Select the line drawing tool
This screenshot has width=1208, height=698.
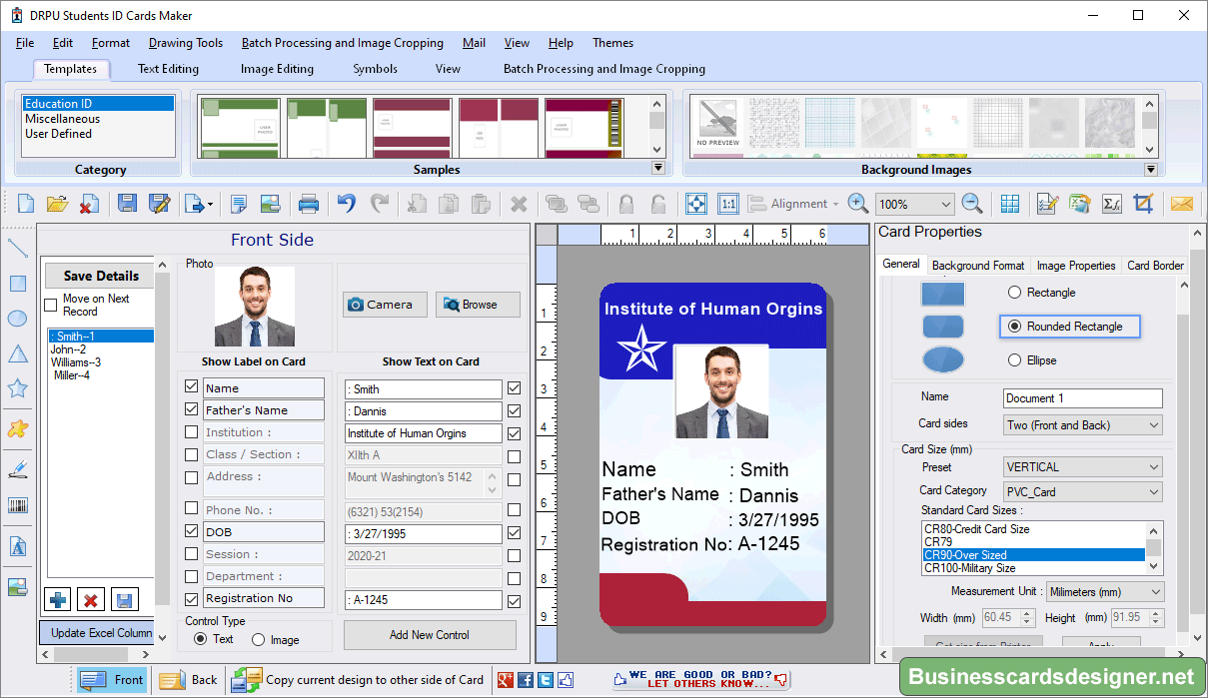(17, 248)
